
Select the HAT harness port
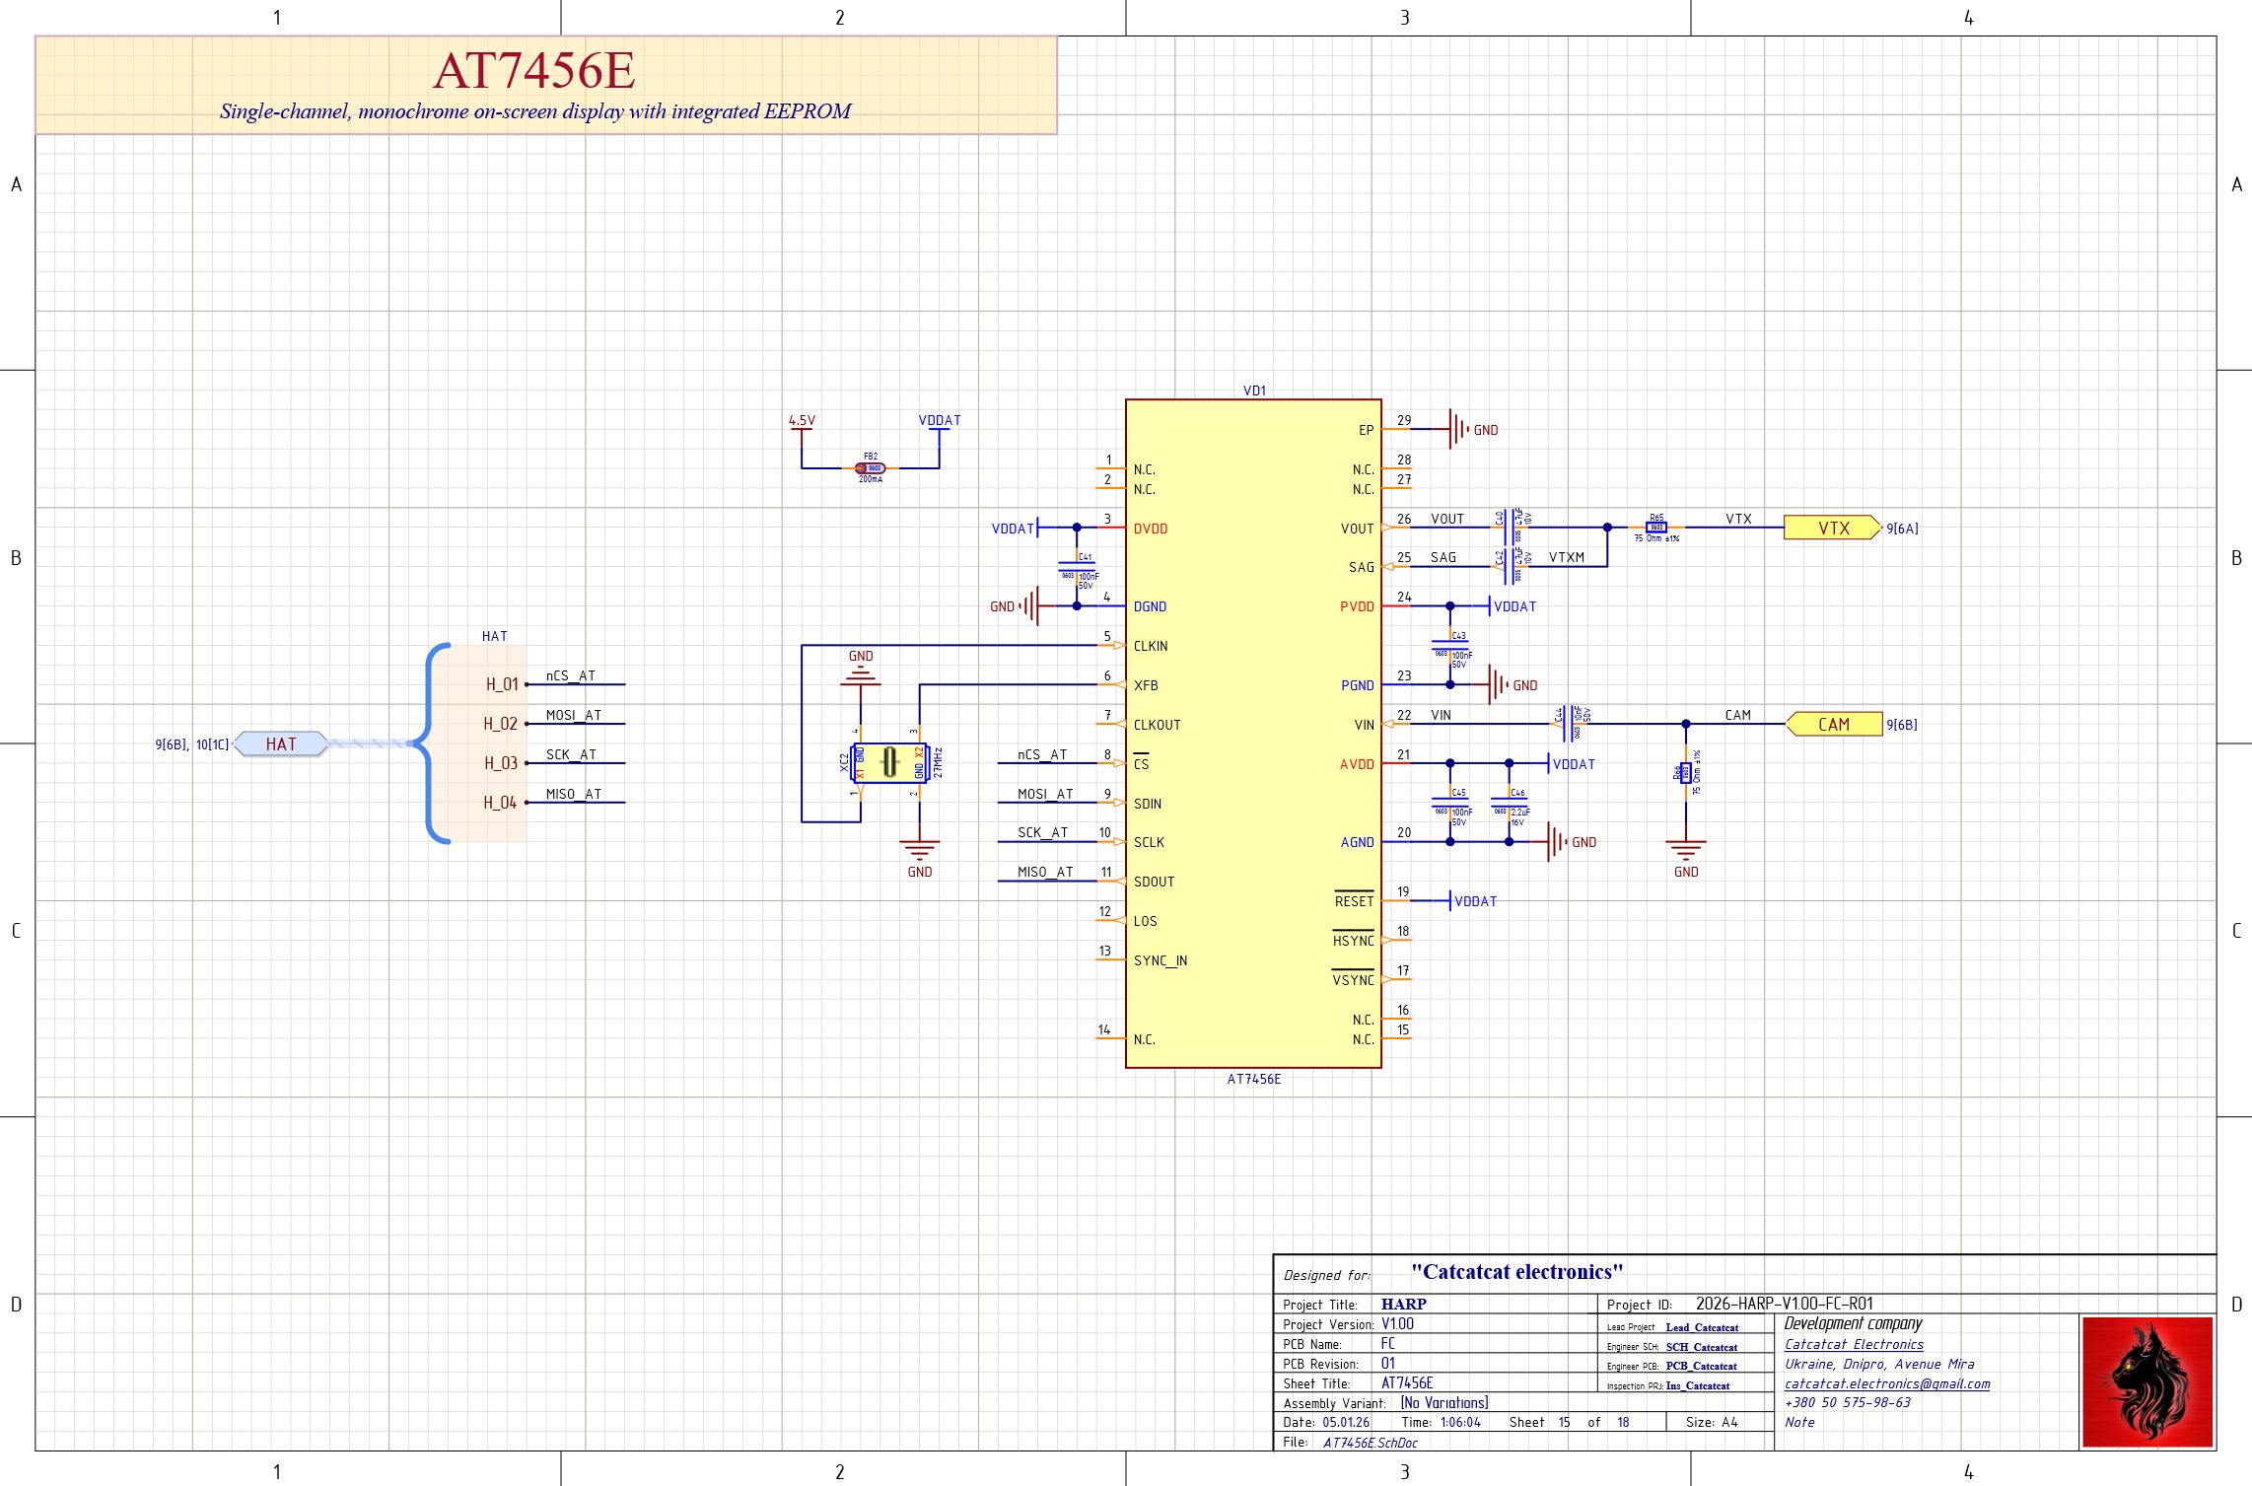[x=281, y=743]
